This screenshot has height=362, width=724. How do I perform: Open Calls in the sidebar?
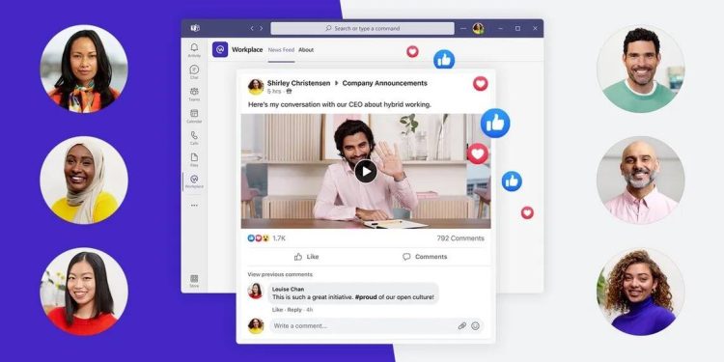194,138
